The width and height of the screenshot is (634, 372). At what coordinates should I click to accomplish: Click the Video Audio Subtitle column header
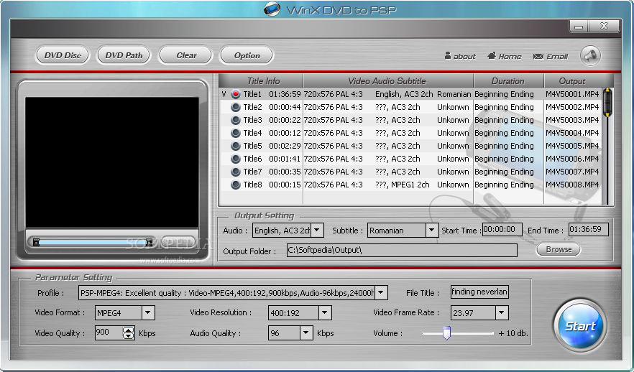[x=388, y=80]
